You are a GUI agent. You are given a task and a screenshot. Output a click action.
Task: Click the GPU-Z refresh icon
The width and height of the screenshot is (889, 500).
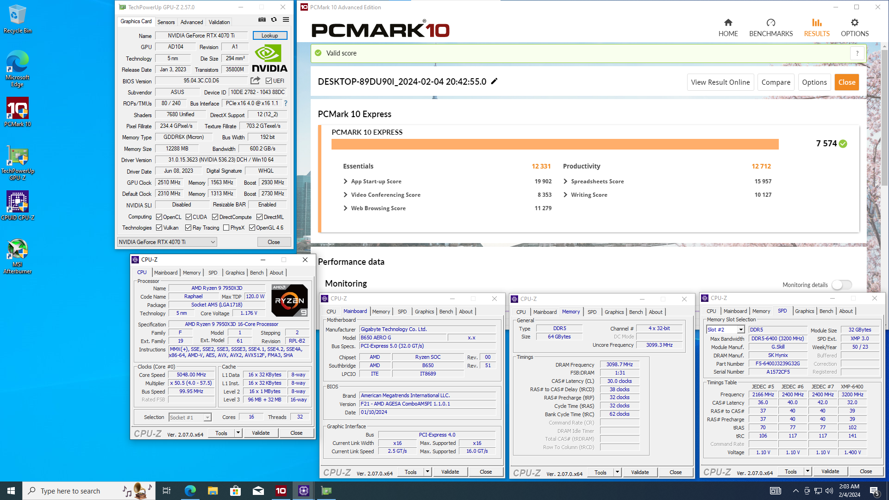[274, 20]
